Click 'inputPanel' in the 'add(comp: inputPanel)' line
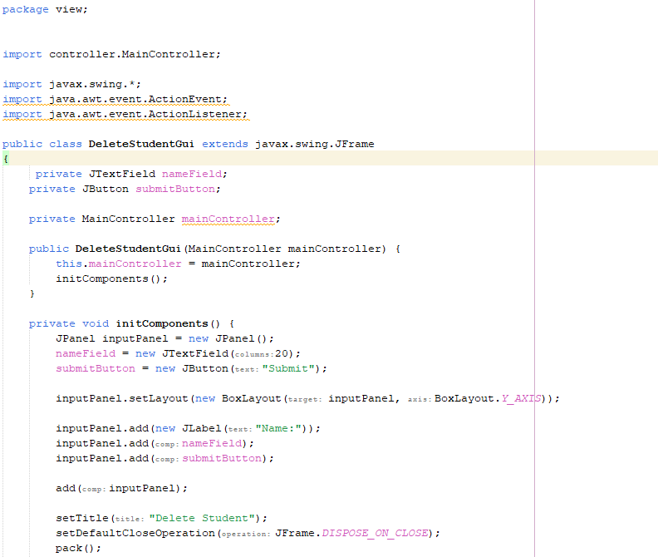The image size is (658, 557). (142, 489)
